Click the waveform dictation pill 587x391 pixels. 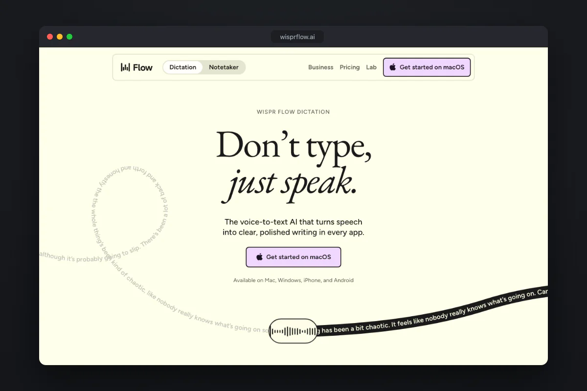click(x=293, y=331)
